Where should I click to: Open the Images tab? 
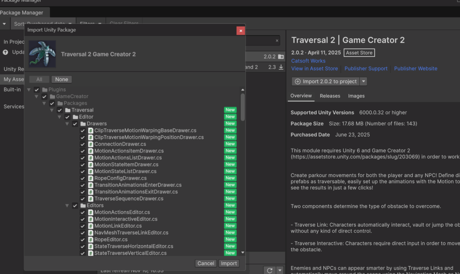tap(356, 96)
